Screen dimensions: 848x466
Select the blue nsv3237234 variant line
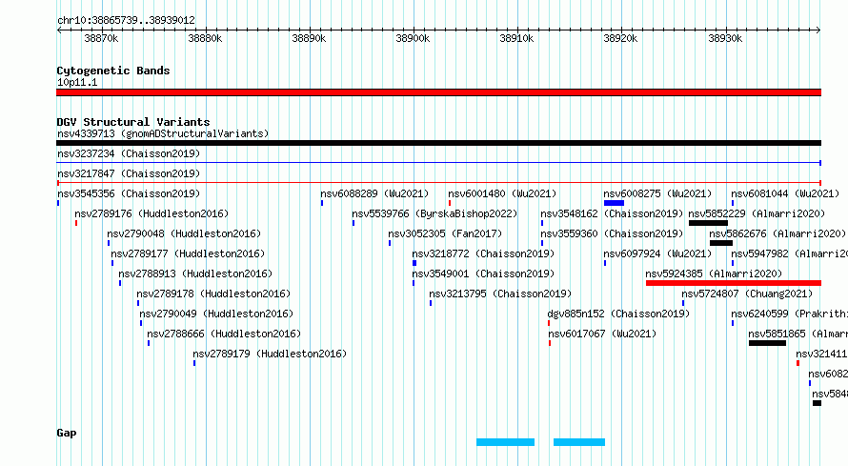click(x=438, y=163)
